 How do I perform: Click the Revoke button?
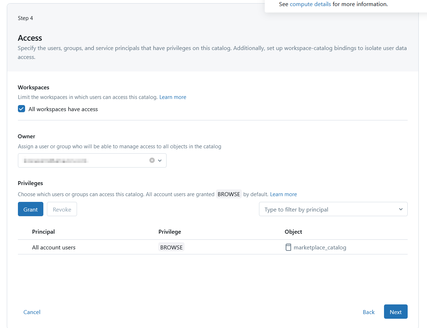tap(62, 209)
